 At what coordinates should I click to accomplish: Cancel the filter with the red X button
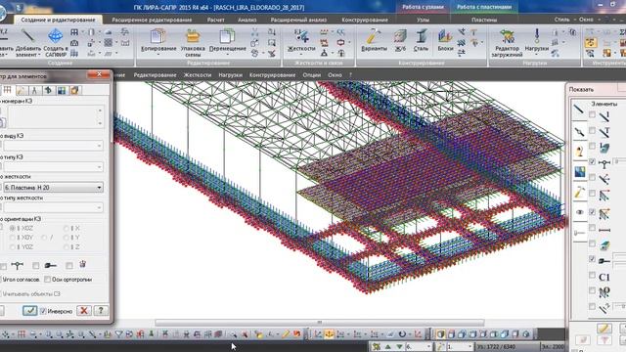click(84, 311)
